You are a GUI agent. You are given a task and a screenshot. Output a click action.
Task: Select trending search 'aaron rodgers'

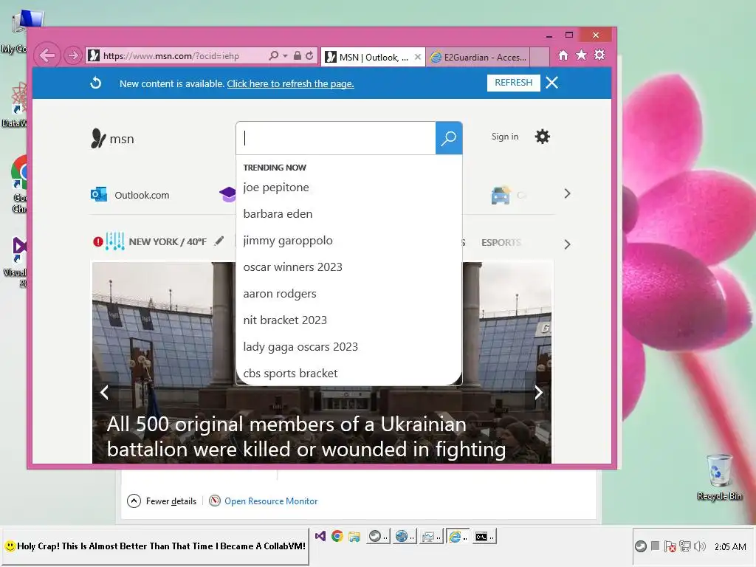point(280,294)
